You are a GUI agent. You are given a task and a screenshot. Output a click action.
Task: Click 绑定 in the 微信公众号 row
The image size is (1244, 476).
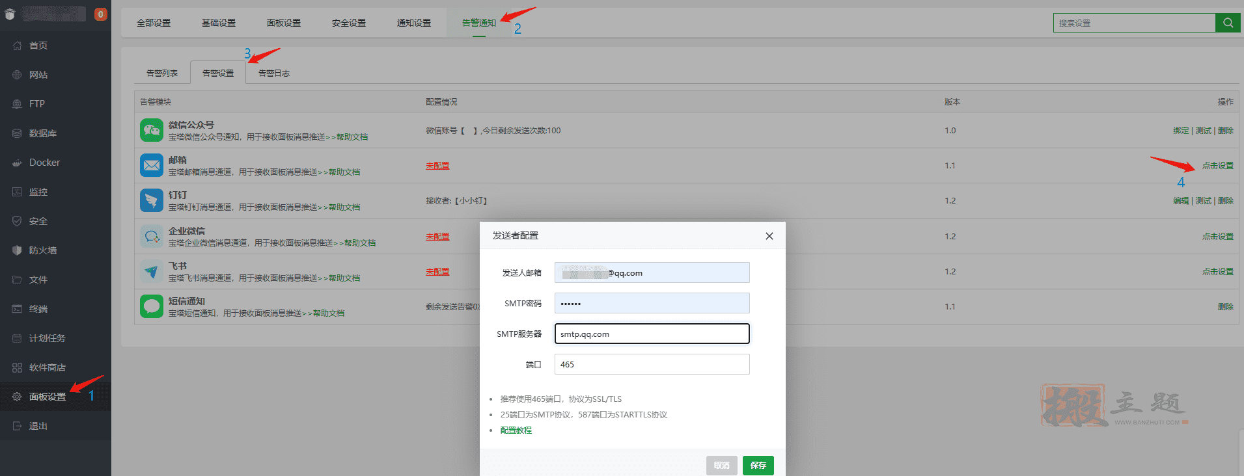pyautogui.click(x=1181, y=131)
